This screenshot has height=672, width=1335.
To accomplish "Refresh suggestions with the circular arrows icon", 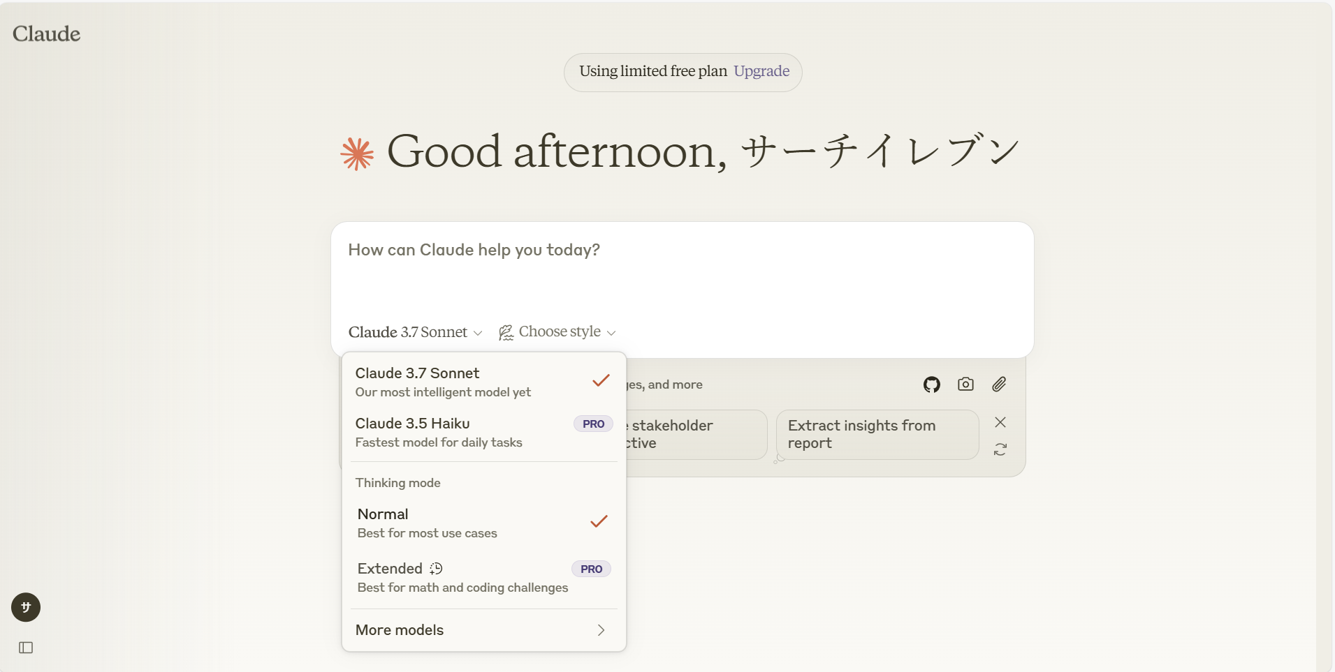I will tap(1000, 449).
